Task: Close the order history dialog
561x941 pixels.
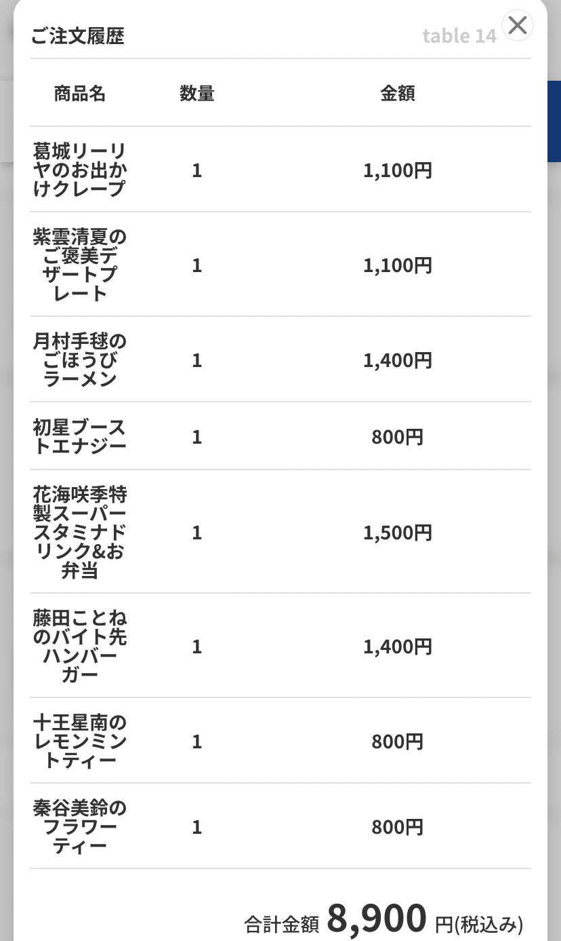Action: point(518,26)
